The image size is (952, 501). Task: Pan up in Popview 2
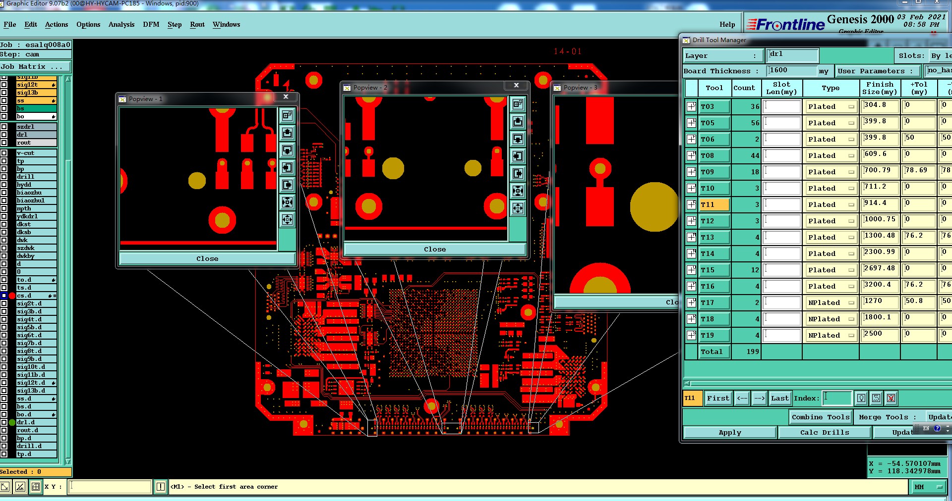pyautogui.click(x=518, y=121)
